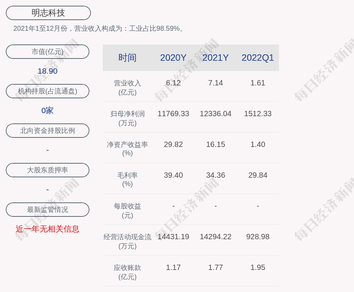
Task: Click the 机构持股(占流通盘) label pill
Action: 48,91
